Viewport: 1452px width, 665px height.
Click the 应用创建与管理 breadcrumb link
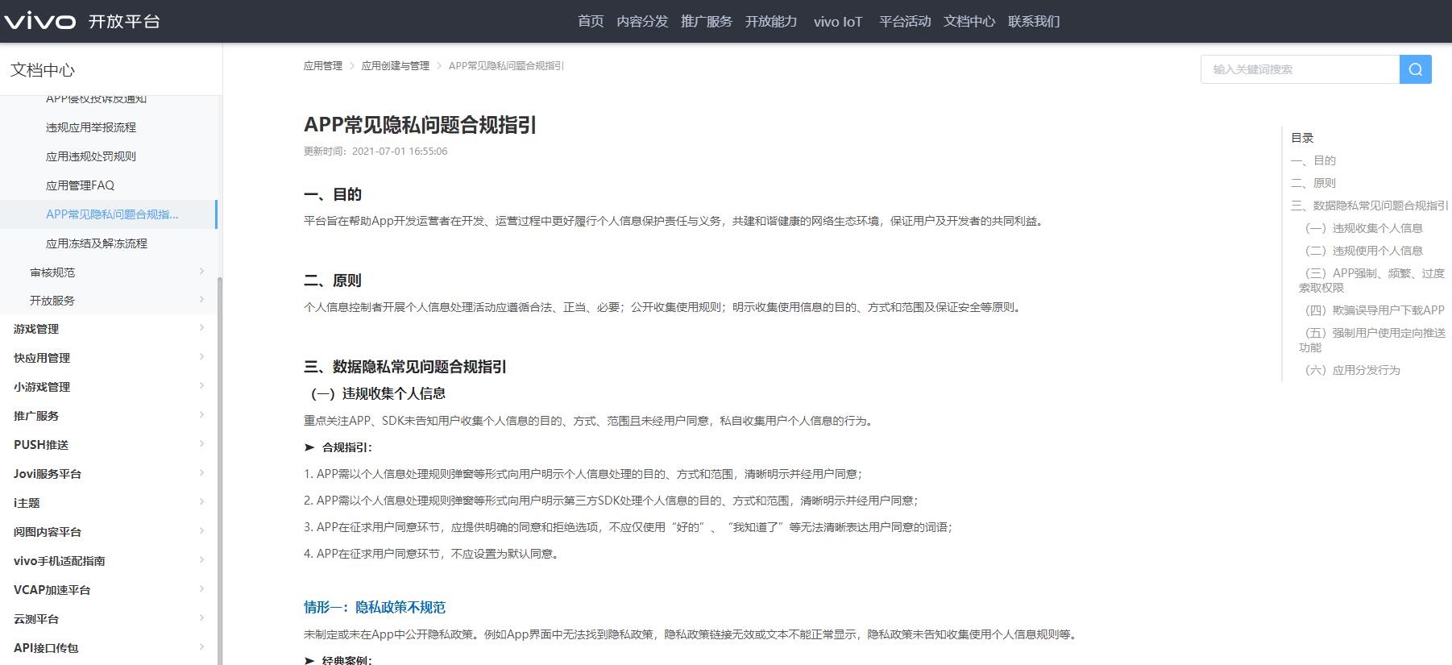[x=396, y=66]
